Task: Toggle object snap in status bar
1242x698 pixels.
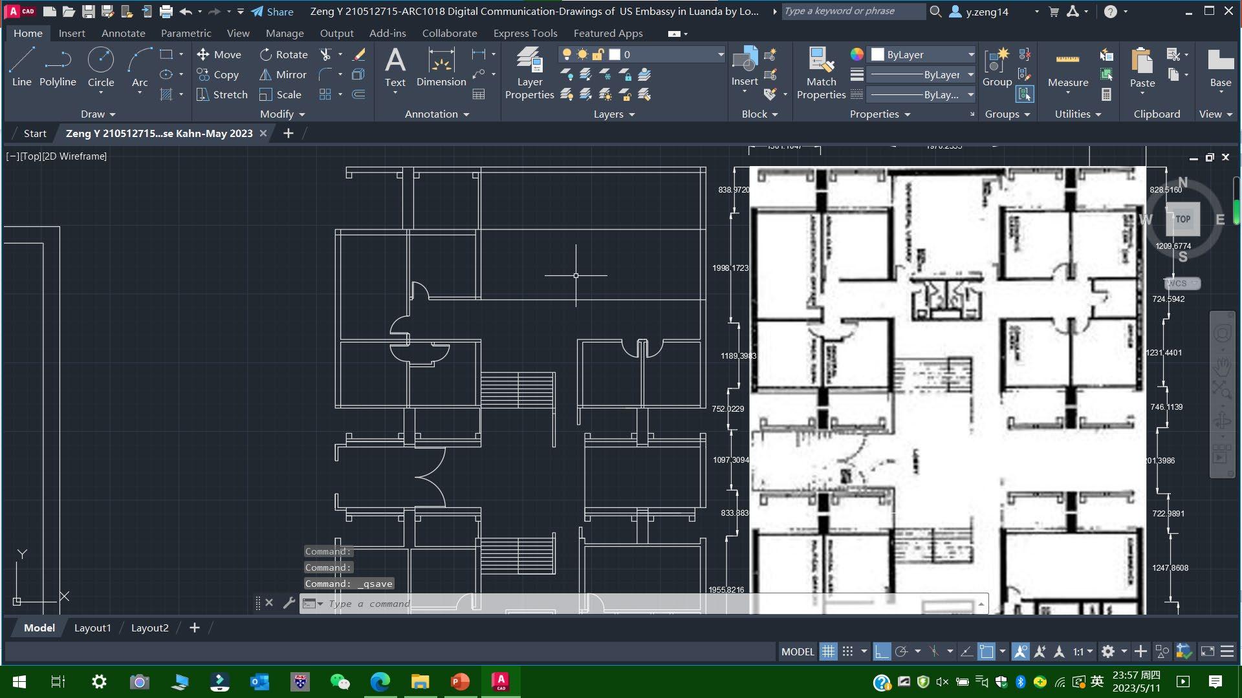Action: (x=986, y=651)
